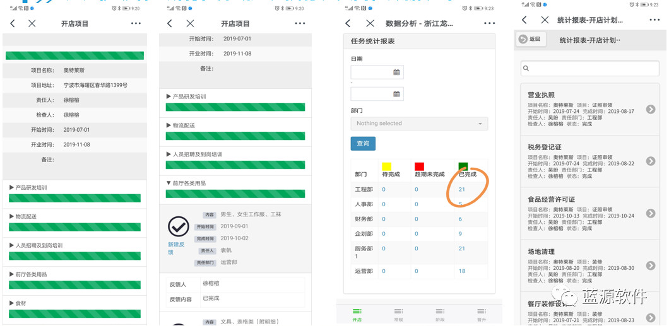Click the search field in 统计报表

(x=589, y=68)
